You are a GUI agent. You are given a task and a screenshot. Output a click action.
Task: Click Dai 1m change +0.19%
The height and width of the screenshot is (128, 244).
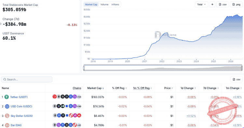[x=237, y=125]
